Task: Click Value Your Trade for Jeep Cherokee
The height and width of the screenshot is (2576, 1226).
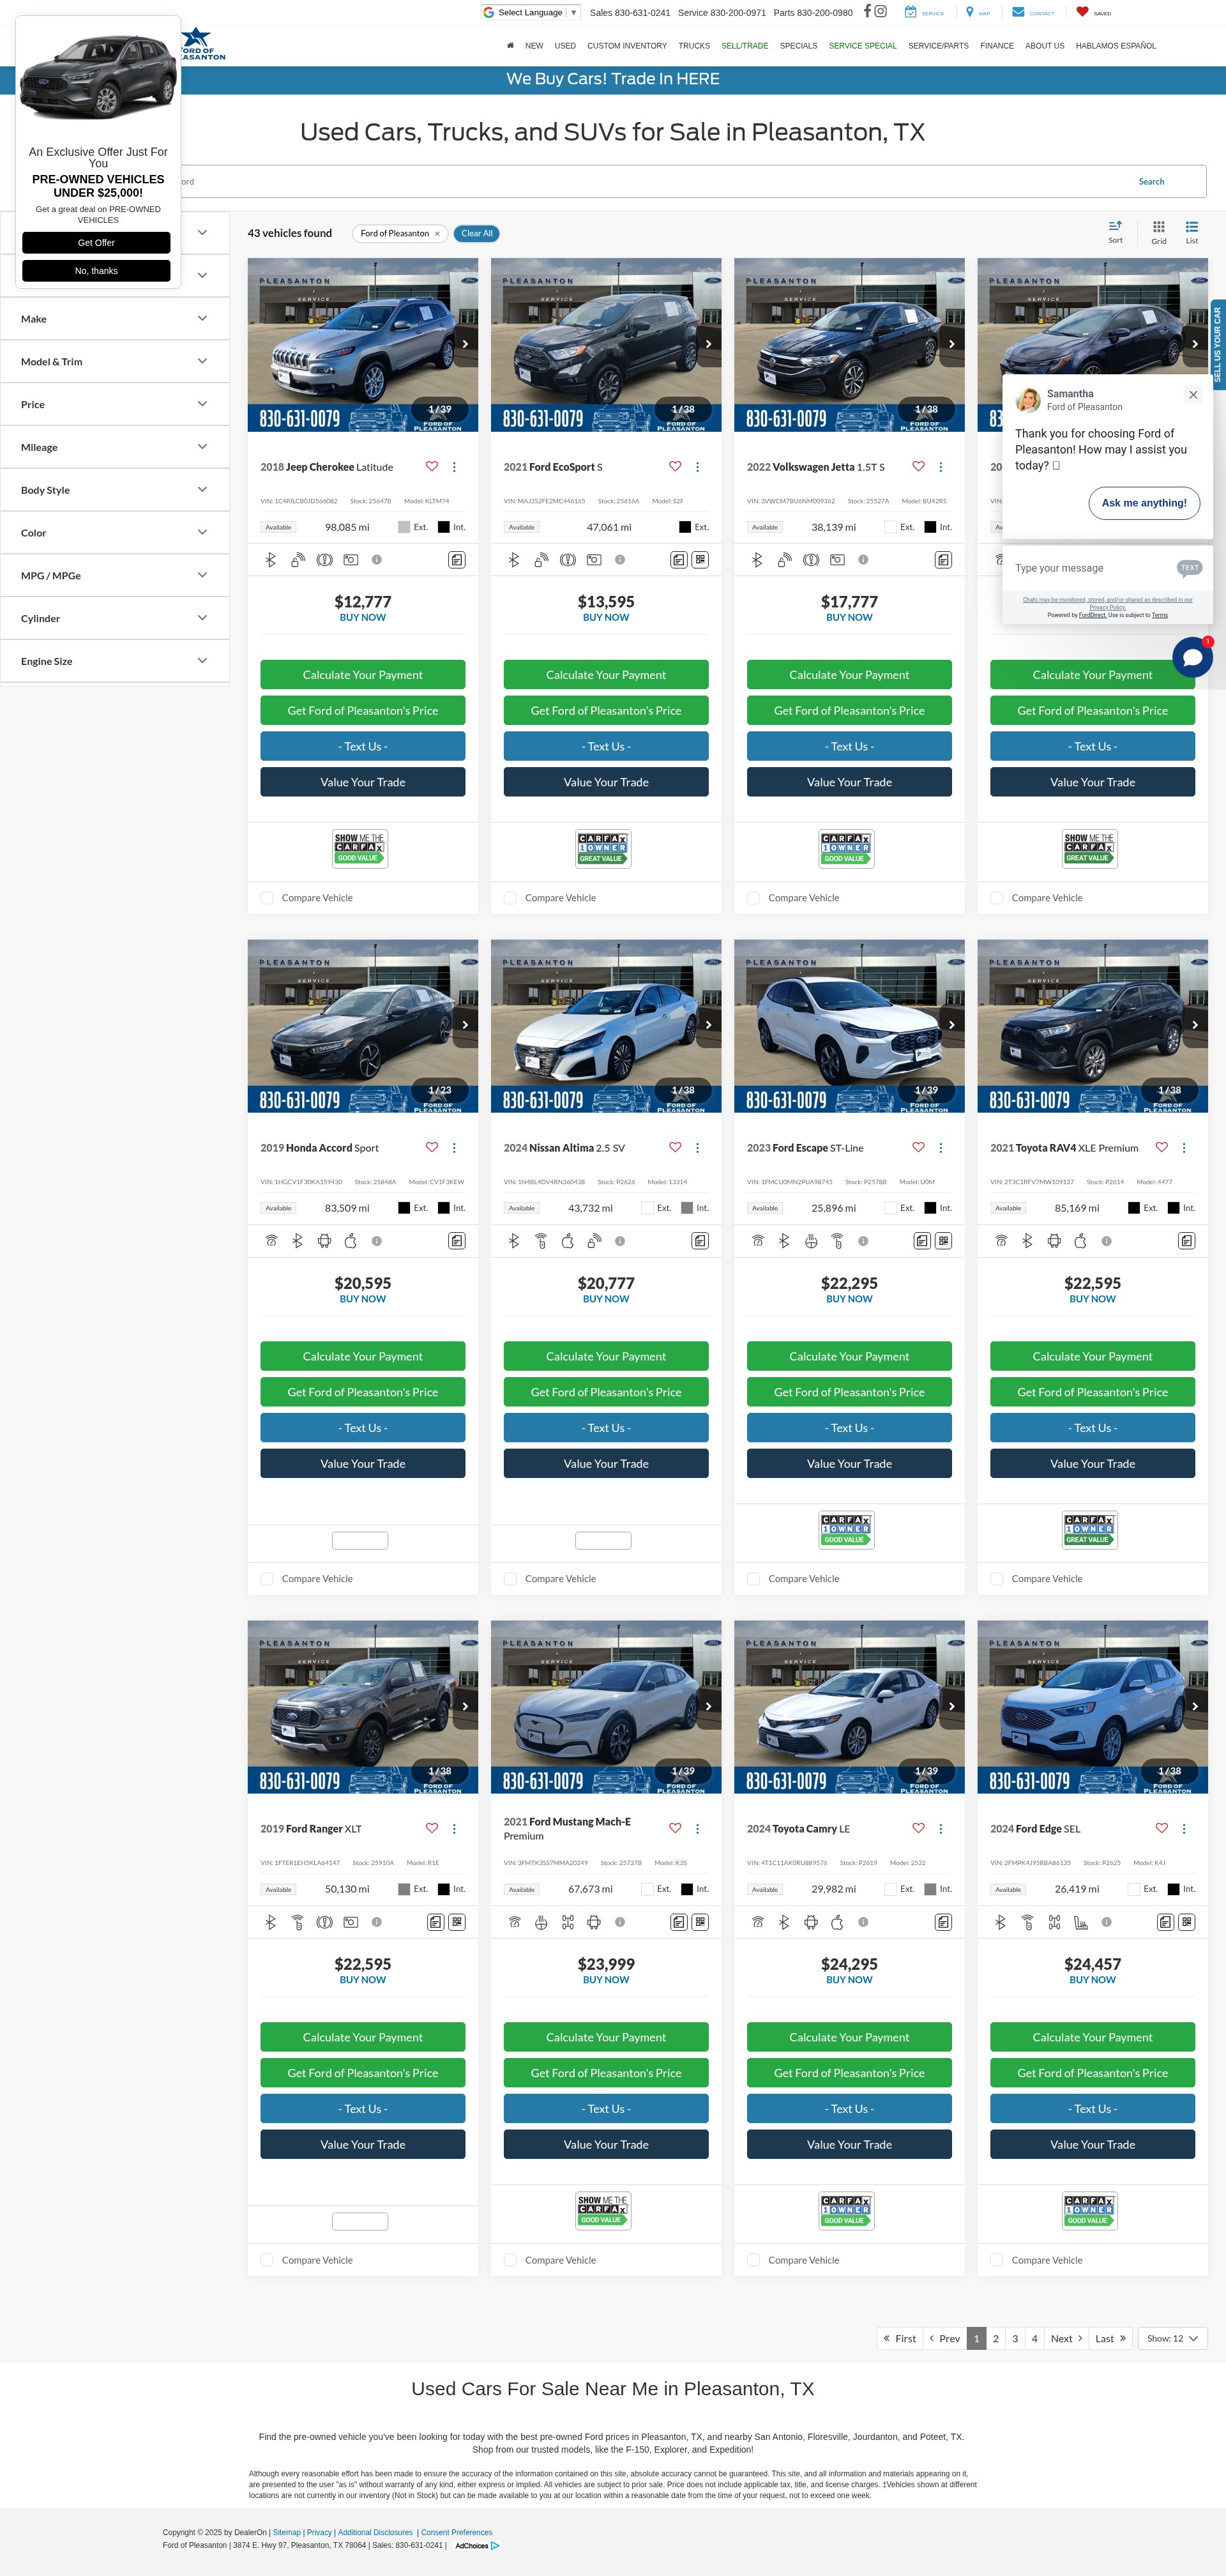Action: [362, 782]
